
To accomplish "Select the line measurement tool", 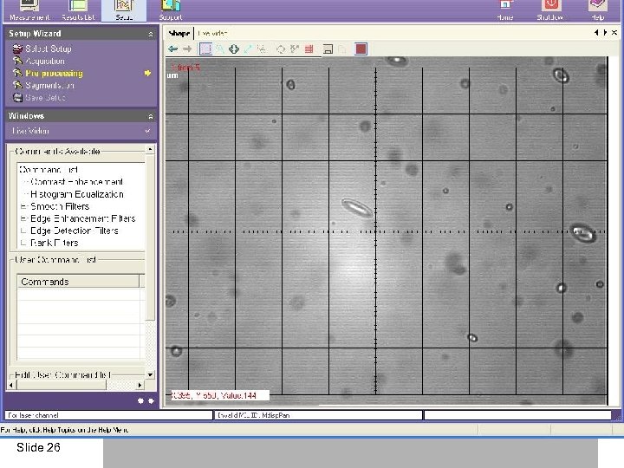I will [x=248, y=49].
